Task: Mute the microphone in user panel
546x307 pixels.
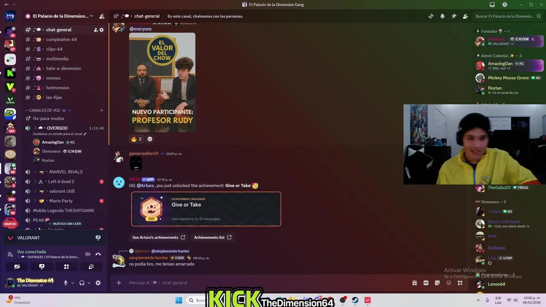Action: point(66,283)
